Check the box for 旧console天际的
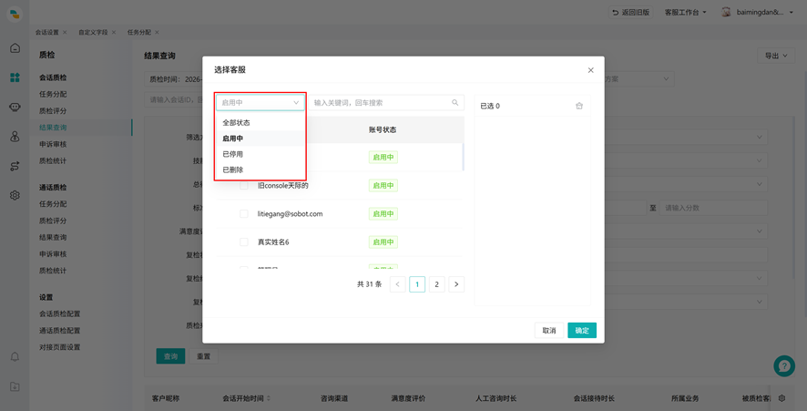The height and width of the screenshot is (411, 807). pyautogui.click(x=244, y=185)
